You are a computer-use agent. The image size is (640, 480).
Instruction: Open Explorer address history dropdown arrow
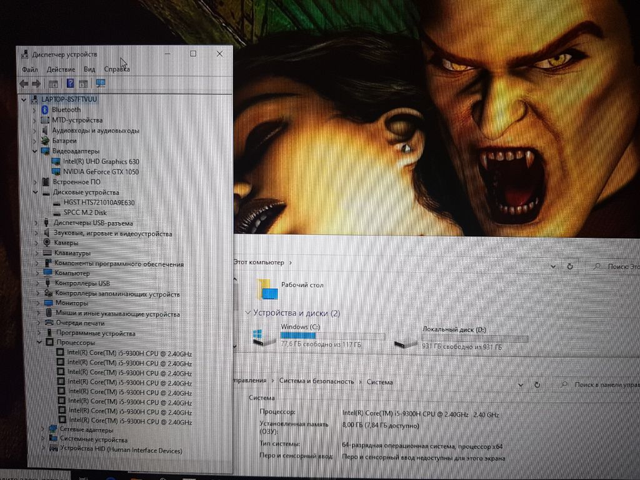(x=553, y=266)
